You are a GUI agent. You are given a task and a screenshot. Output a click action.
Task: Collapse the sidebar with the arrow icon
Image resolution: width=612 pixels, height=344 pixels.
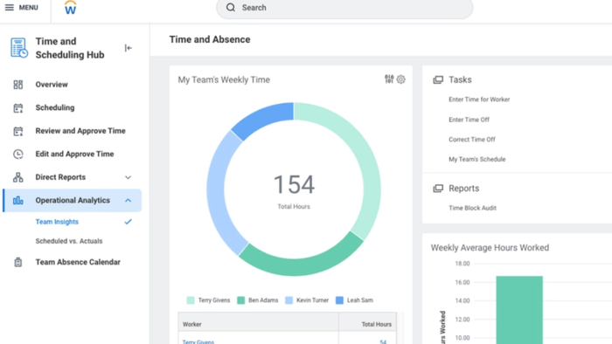[128, 48]
